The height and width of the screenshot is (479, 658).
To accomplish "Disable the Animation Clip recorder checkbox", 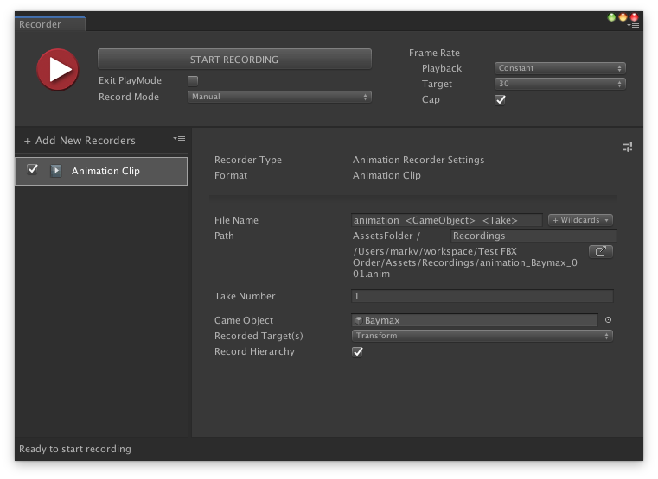I will pos(33,170).
